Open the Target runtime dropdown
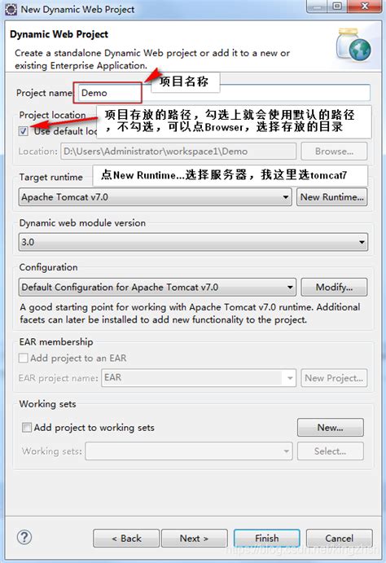386x563 pixels. (x=155, y=197)
